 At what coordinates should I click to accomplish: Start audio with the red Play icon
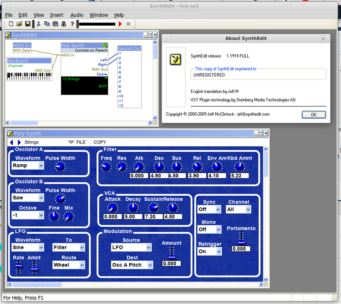[x=120, y=24]
